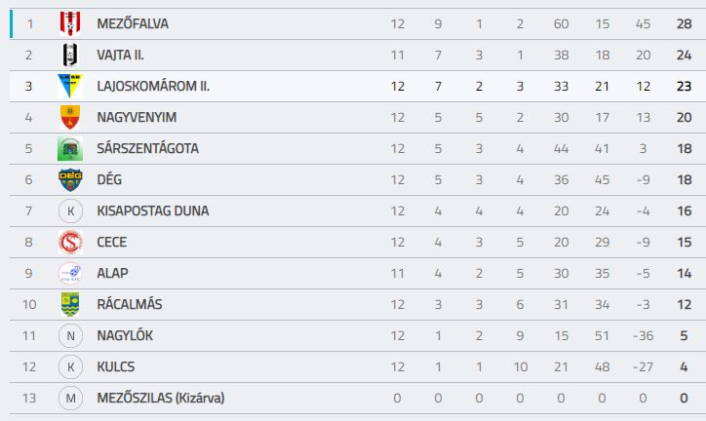Click the Kisapostag Duna placeholder K icon
The width and height of the screenshot is (706, 421).
(x=70, y=210)
